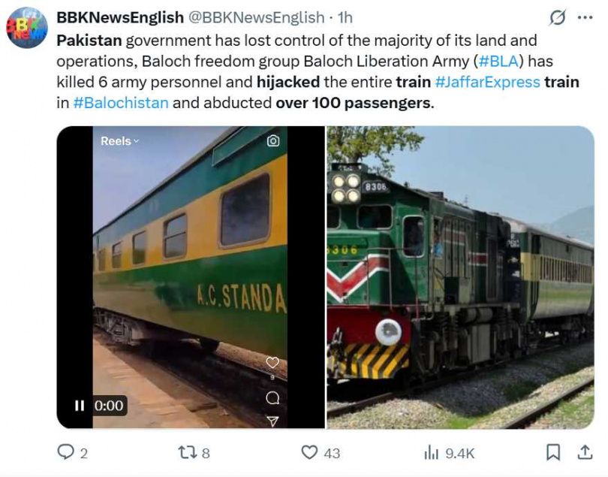Click the paper-plane send icon in the reel

pyautogui.click(x=272, y=421)
